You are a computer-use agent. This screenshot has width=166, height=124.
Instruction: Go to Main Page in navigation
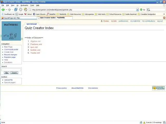click(8, 47)
